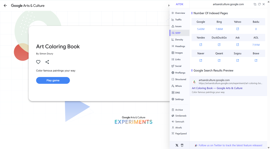
Task: Share Art Coloring Book via share icon
Action: (47, 62)
